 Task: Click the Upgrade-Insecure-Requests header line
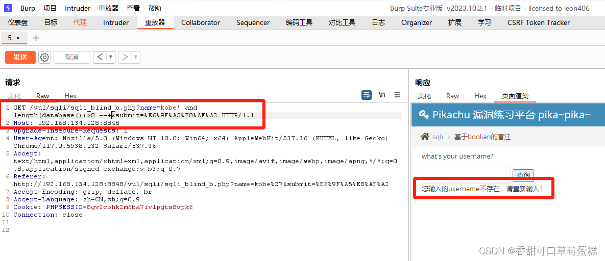70,130
